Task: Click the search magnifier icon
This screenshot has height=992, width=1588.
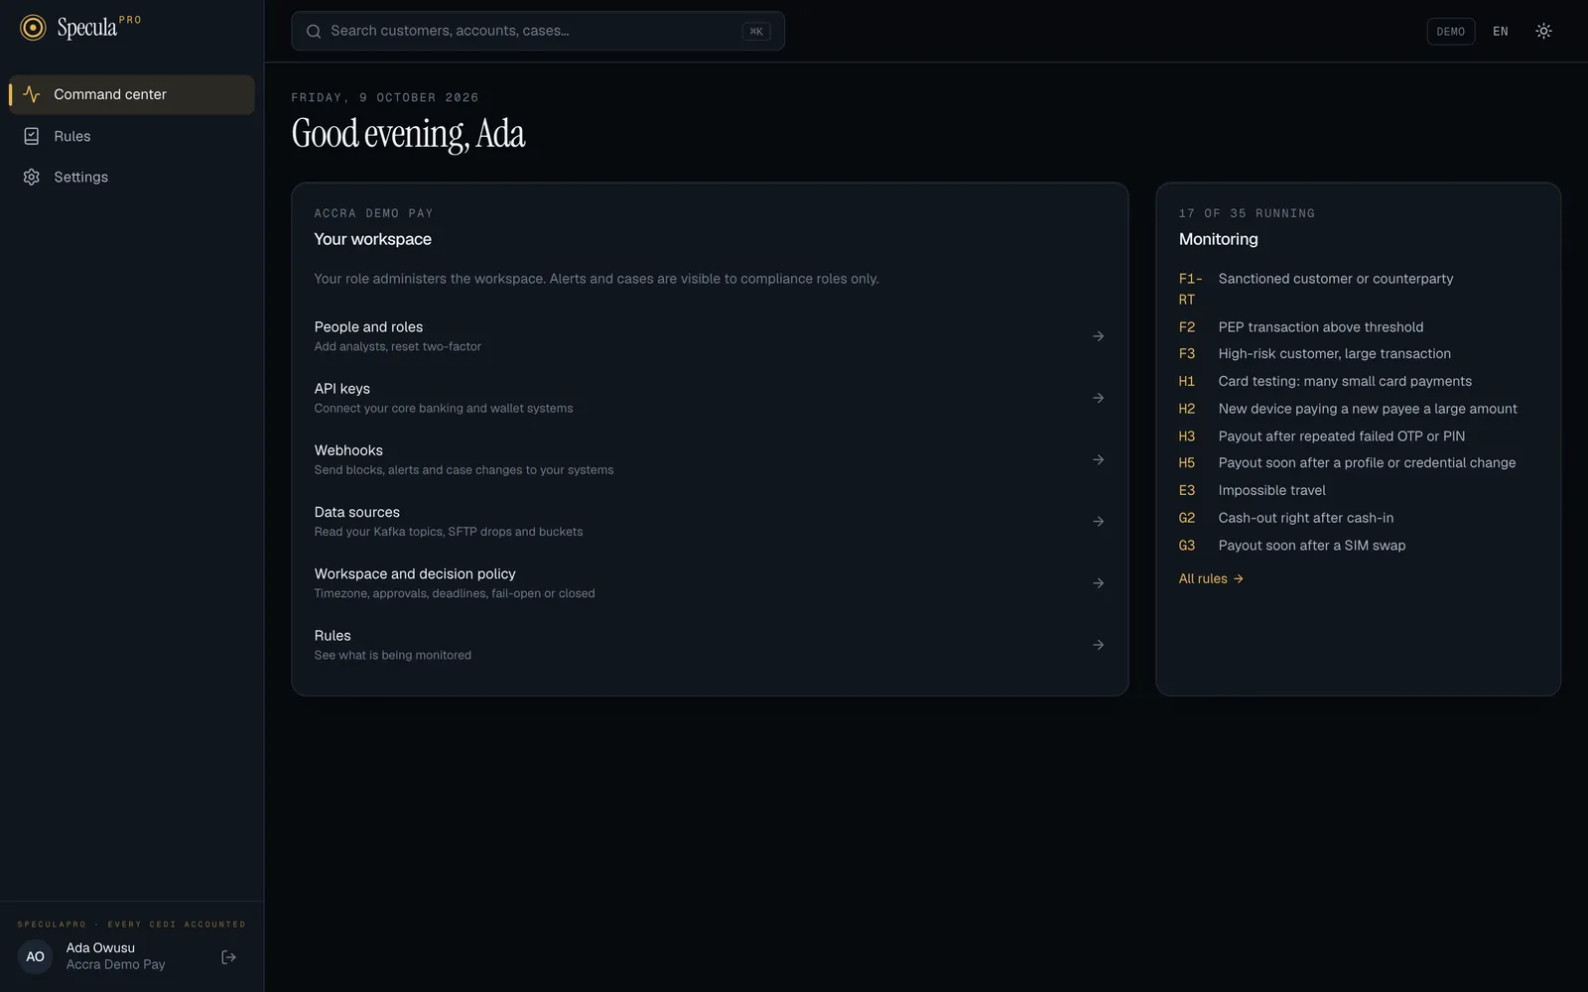Action: pos(314,31)
